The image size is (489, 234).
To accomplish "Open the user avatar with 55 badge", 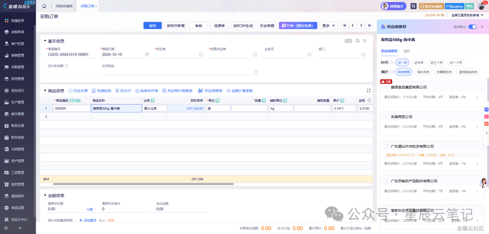I will 481,6.
